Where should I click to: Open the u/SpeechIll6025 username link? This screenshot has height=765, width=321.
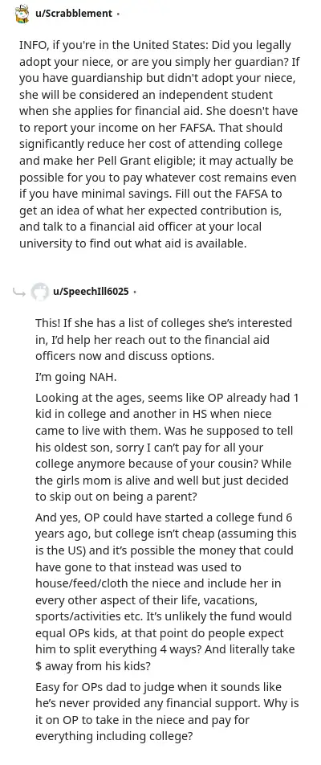91,292
